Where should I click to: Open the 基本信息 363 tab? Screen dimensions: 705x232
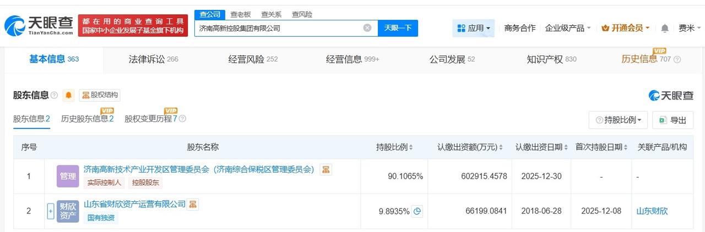[54, 59]
